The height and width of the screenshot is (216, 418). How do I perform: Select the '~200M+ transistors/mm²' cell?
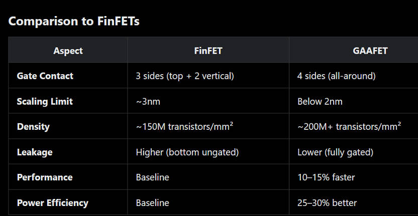coord(349,126)
